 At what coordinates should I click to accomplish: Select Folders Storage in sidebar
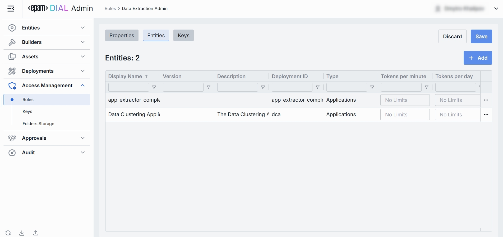click(x=38, y=124)
